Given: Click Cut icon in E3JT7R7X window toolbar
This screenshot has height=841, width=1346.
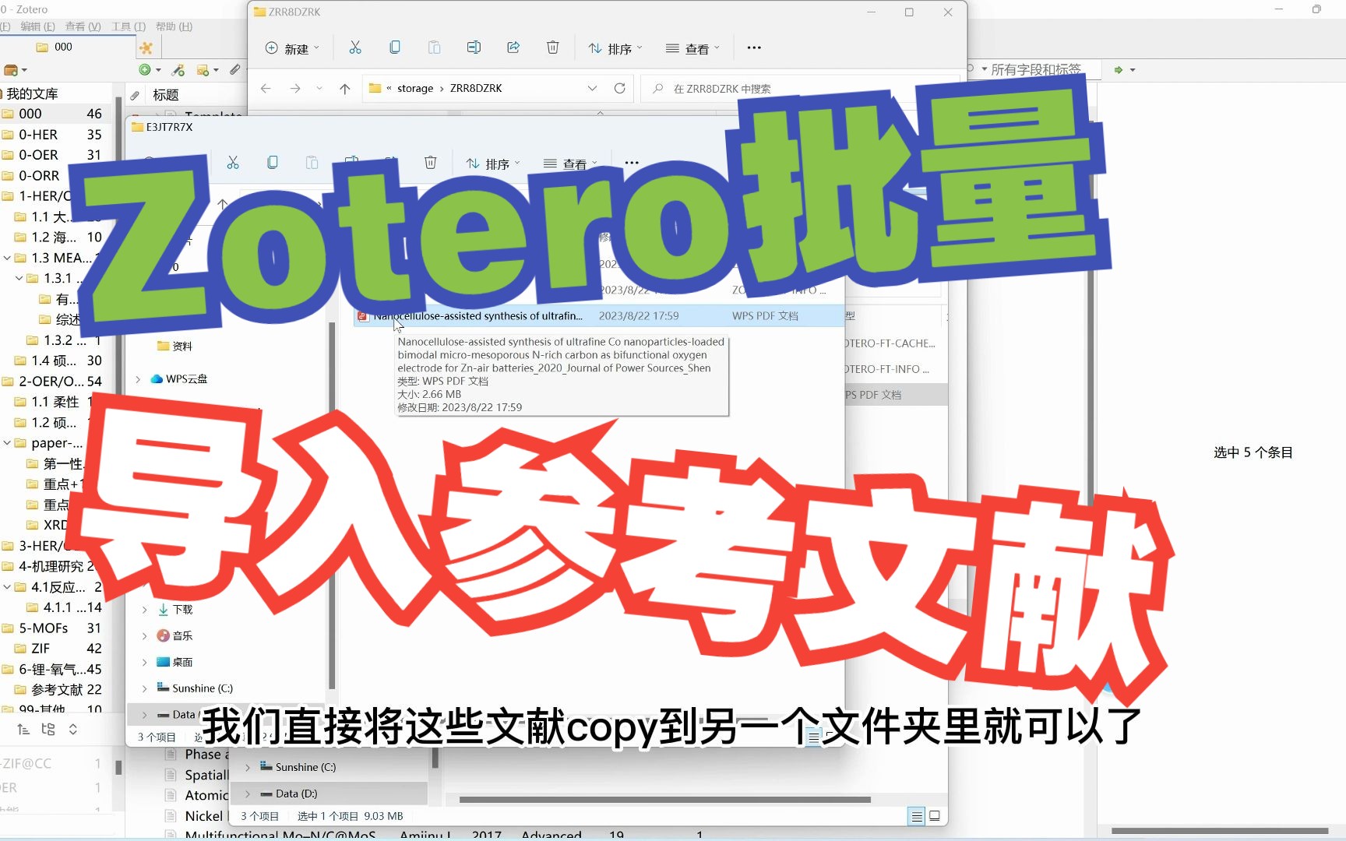Looking at the screenshot, I should point(233,163).
